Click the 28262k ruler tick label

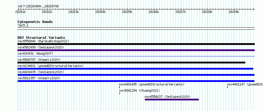47,12
